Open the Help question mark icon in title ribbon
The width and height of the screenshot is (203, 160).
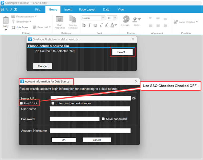(15, 9)
